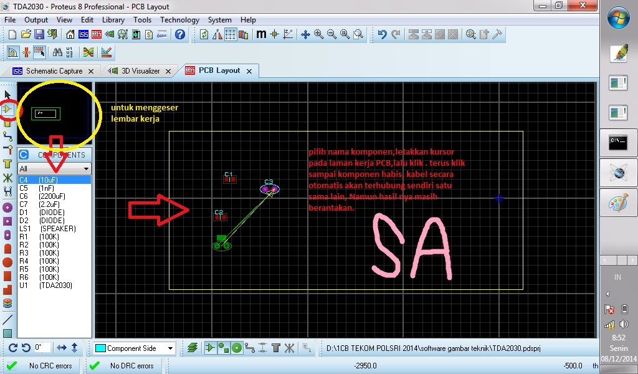Open the 3D Visualizer toolbar icon
The width and height of the screenshot is (638, 374).
click(110, 34)
